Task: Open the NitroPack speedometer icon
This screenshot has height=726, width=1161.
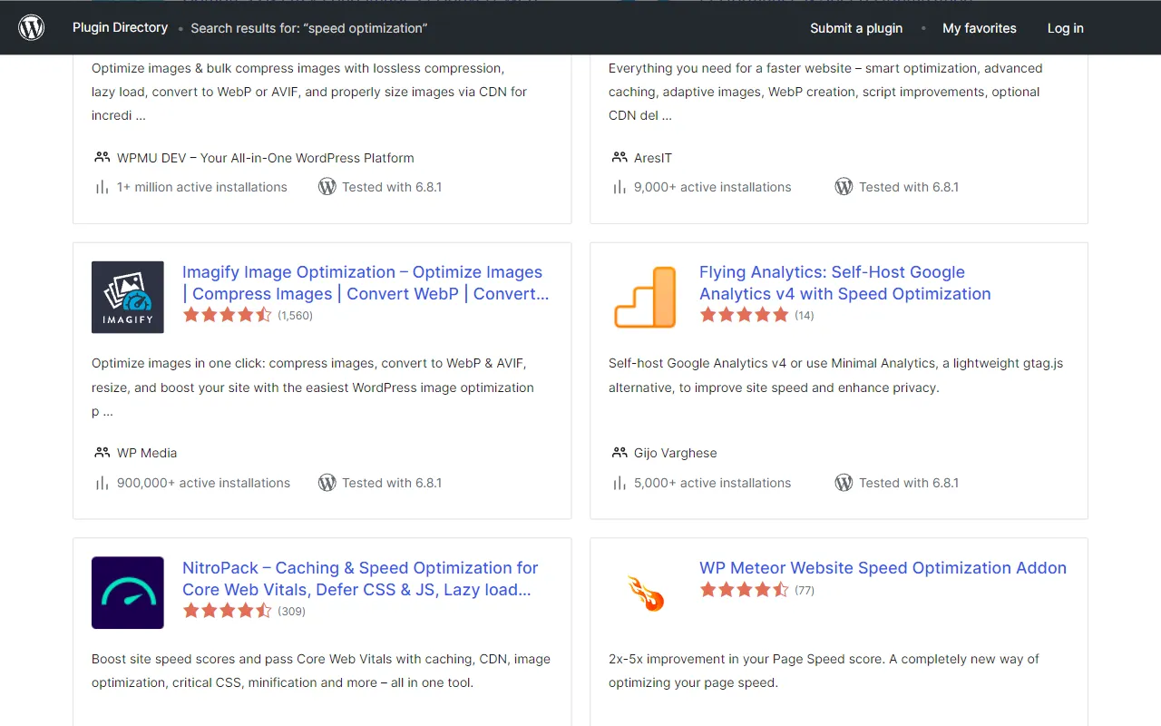Action: (x=128, y=593)
